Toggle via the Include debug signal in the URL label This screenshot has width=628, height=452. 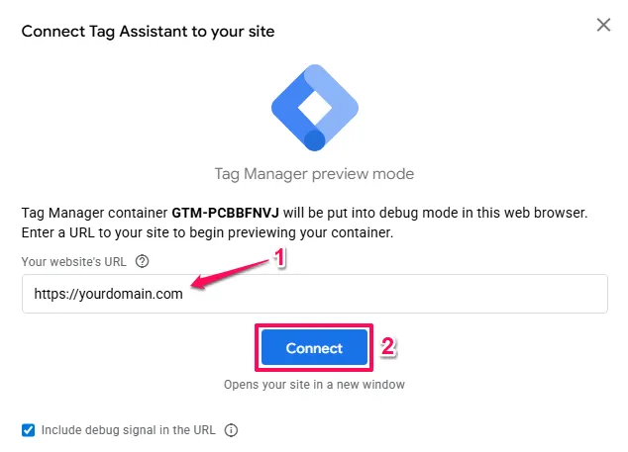point(129,430)
